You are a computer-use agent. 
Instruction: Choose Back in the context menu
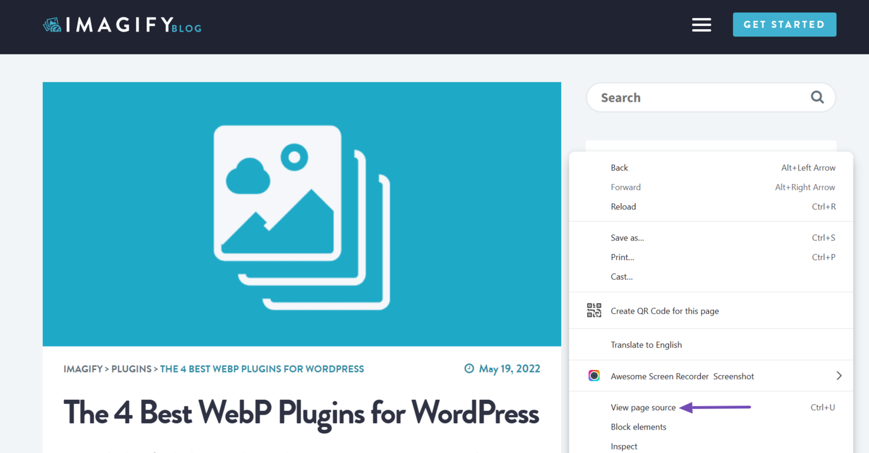619,168
